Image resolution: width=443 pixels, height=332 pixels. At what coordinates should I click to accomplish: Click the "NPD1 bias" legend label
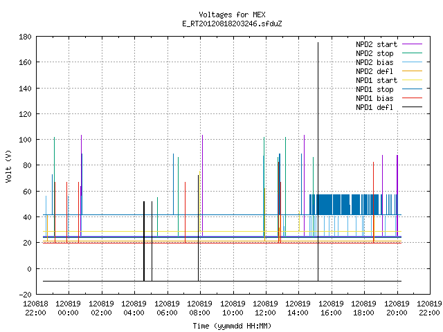[374, 98]
